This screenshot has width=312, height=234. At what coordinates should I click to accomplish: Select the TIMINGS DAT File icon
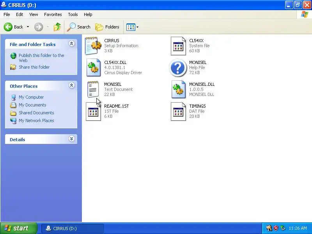[x=178, y=112]
